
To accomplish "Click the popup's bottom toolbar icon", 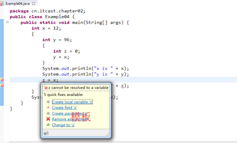I will pos(46,133).
